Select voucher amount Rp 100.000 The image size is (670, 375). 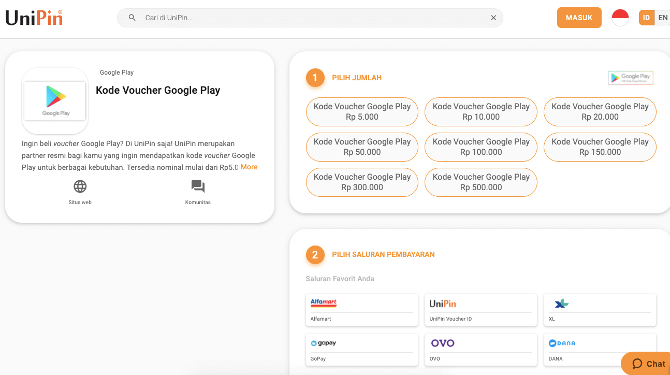click(x=481, y=147)
